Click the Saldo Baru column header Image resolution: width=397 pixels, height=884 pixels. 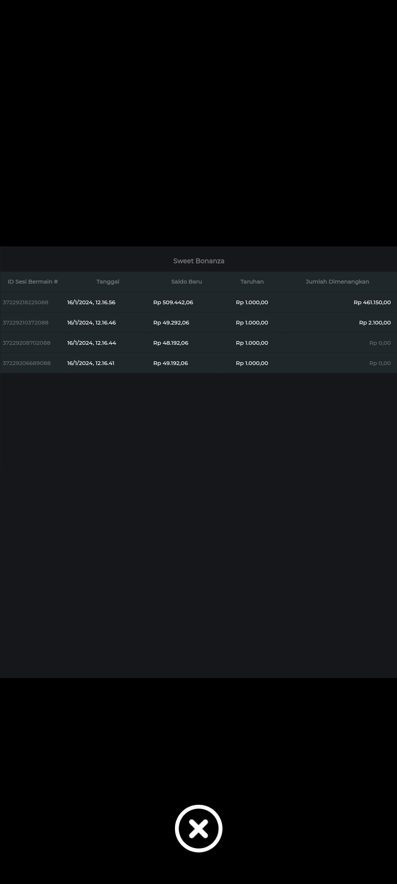pyautogui.click(x=186, y=281)
